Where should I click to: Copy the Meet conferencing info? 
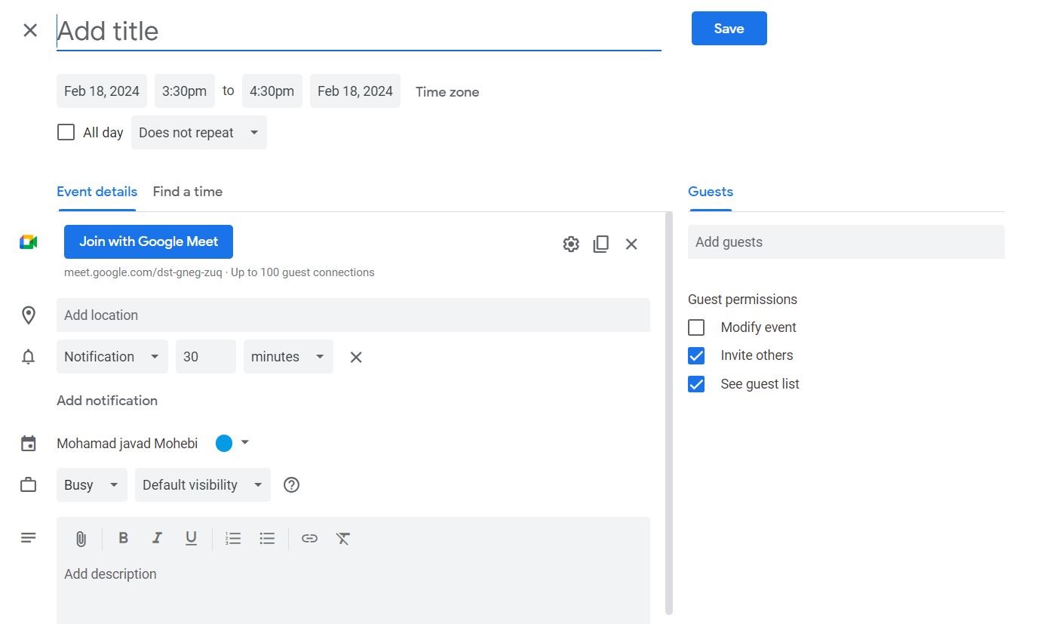pyautogui.click(x=601, y=244)
